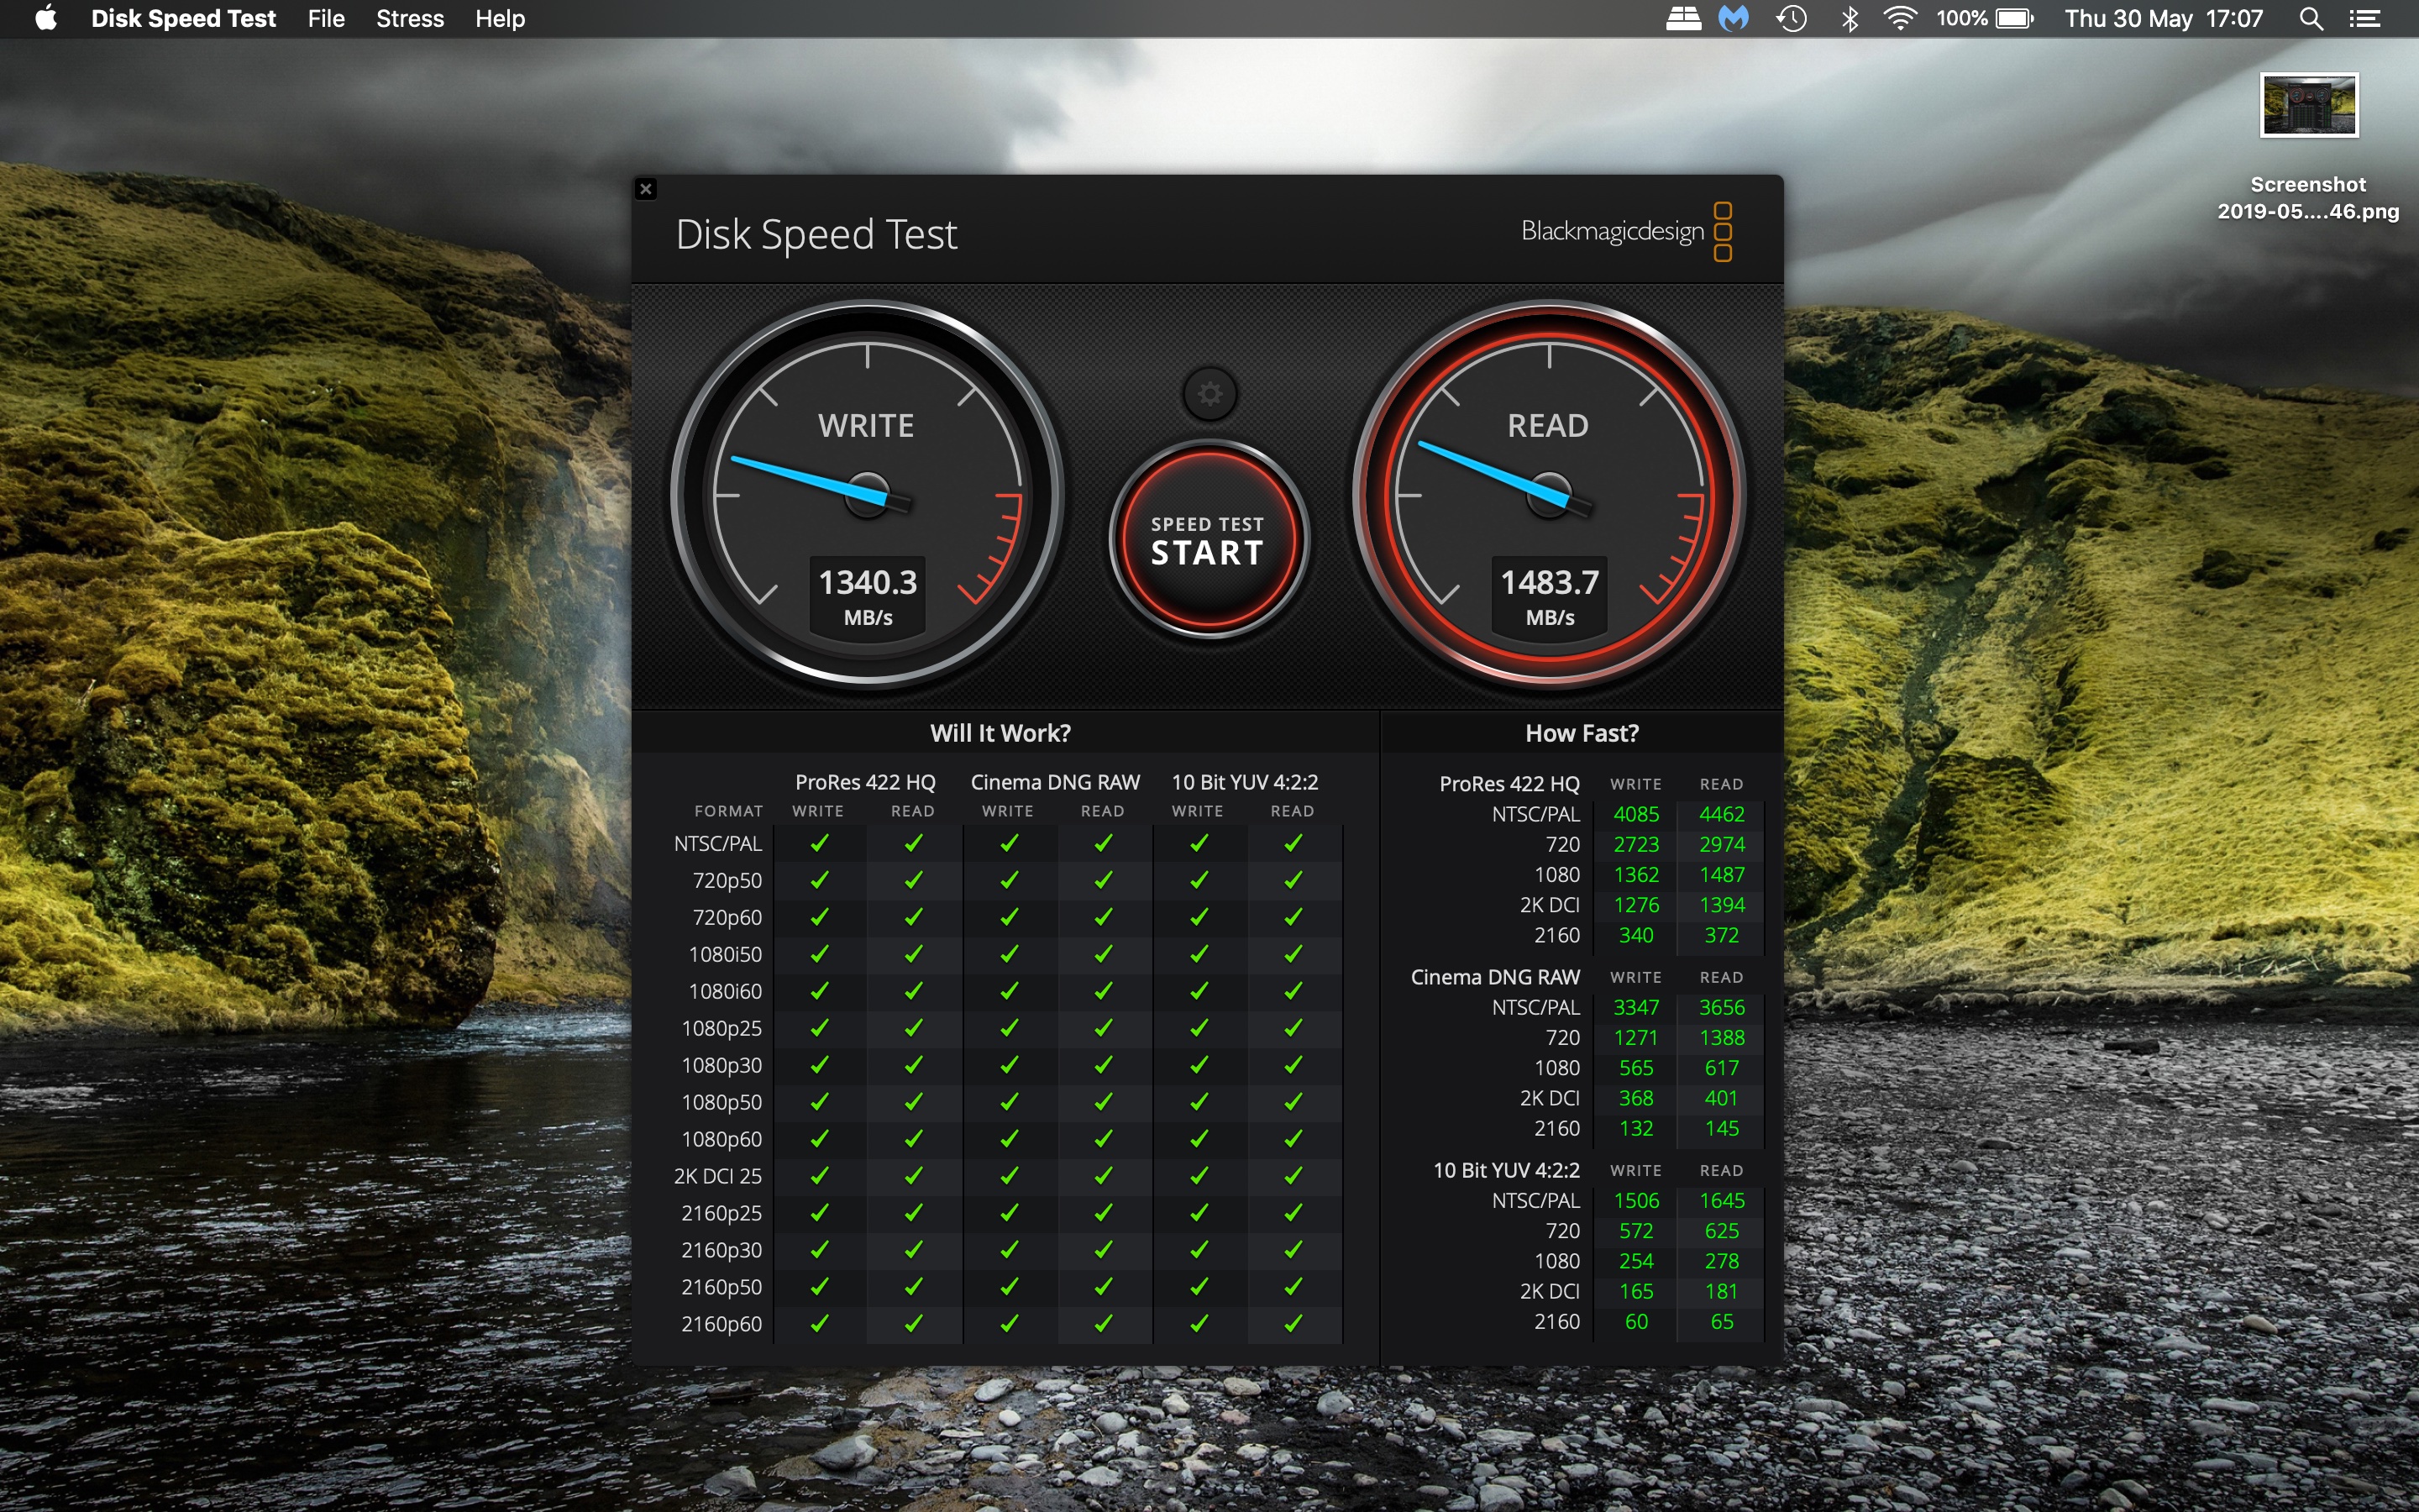Open the Spotlight search icon
The height and width of the screenshot is (1512, 2419).
2310,18
